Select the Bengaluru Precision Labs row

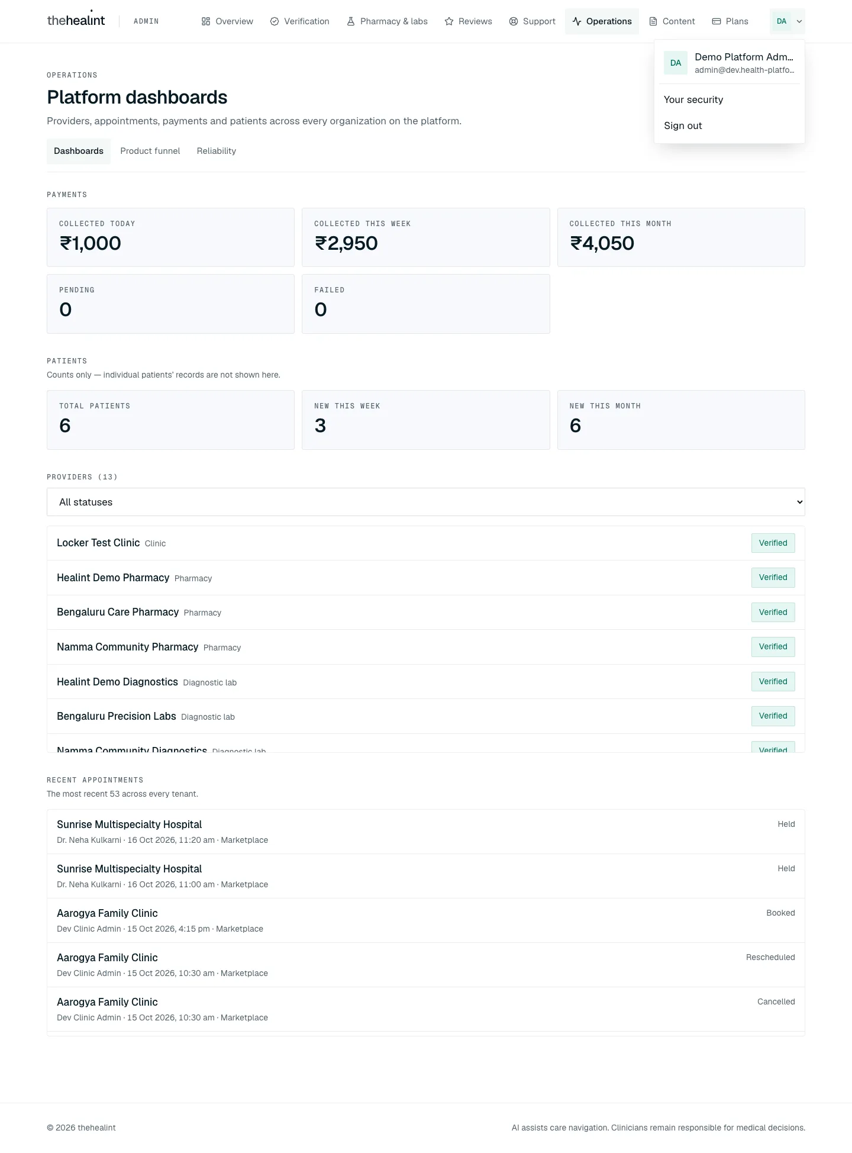(x=426, y=716)
